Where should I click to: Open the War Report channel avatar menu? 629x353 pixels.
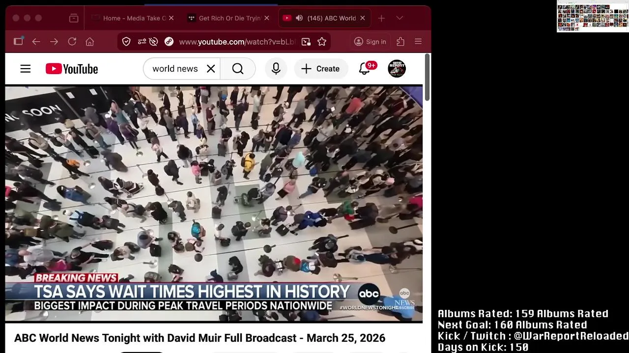pos(397,69)
